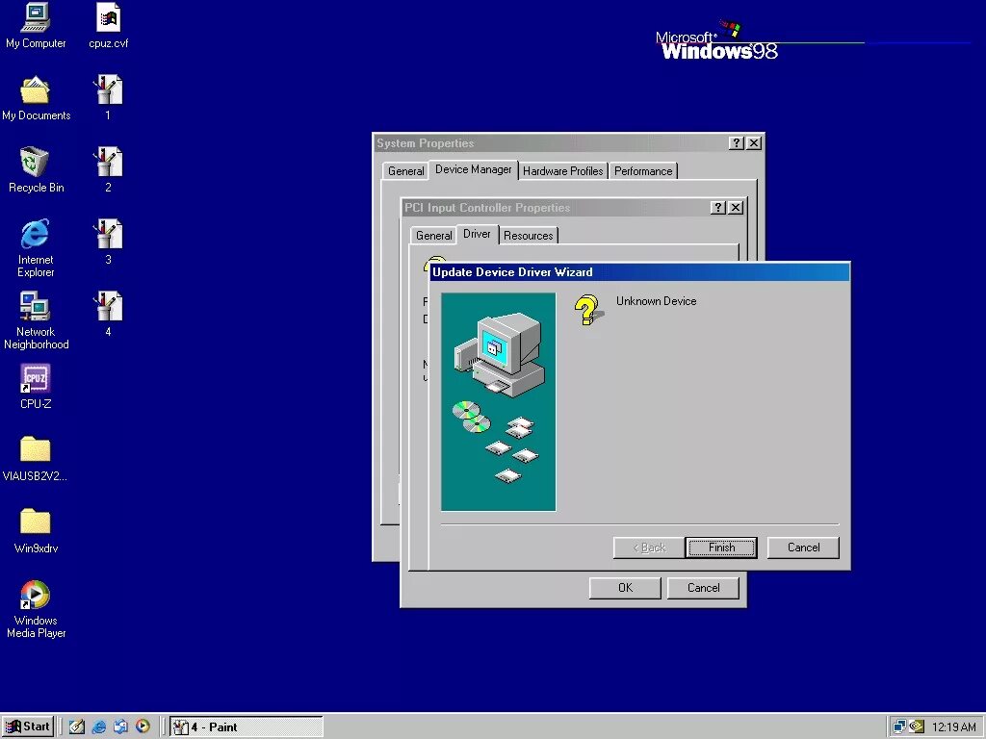Open Paint document named 3
The image size is (986, 739).
pos(107,236)
